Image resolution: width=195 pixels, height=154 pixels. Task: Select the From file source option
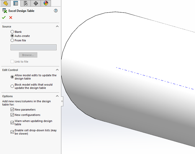(x=12, y=40)
